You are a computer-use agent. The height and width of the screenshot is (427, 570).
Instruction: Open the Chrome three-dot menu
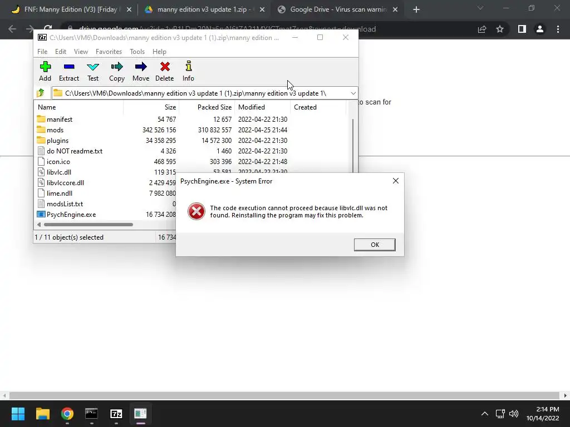tap(558, 29)
